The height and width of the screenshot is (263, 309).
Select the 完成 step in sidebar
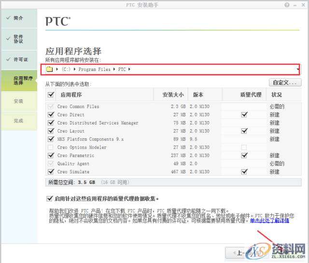(x=19, y=121)
